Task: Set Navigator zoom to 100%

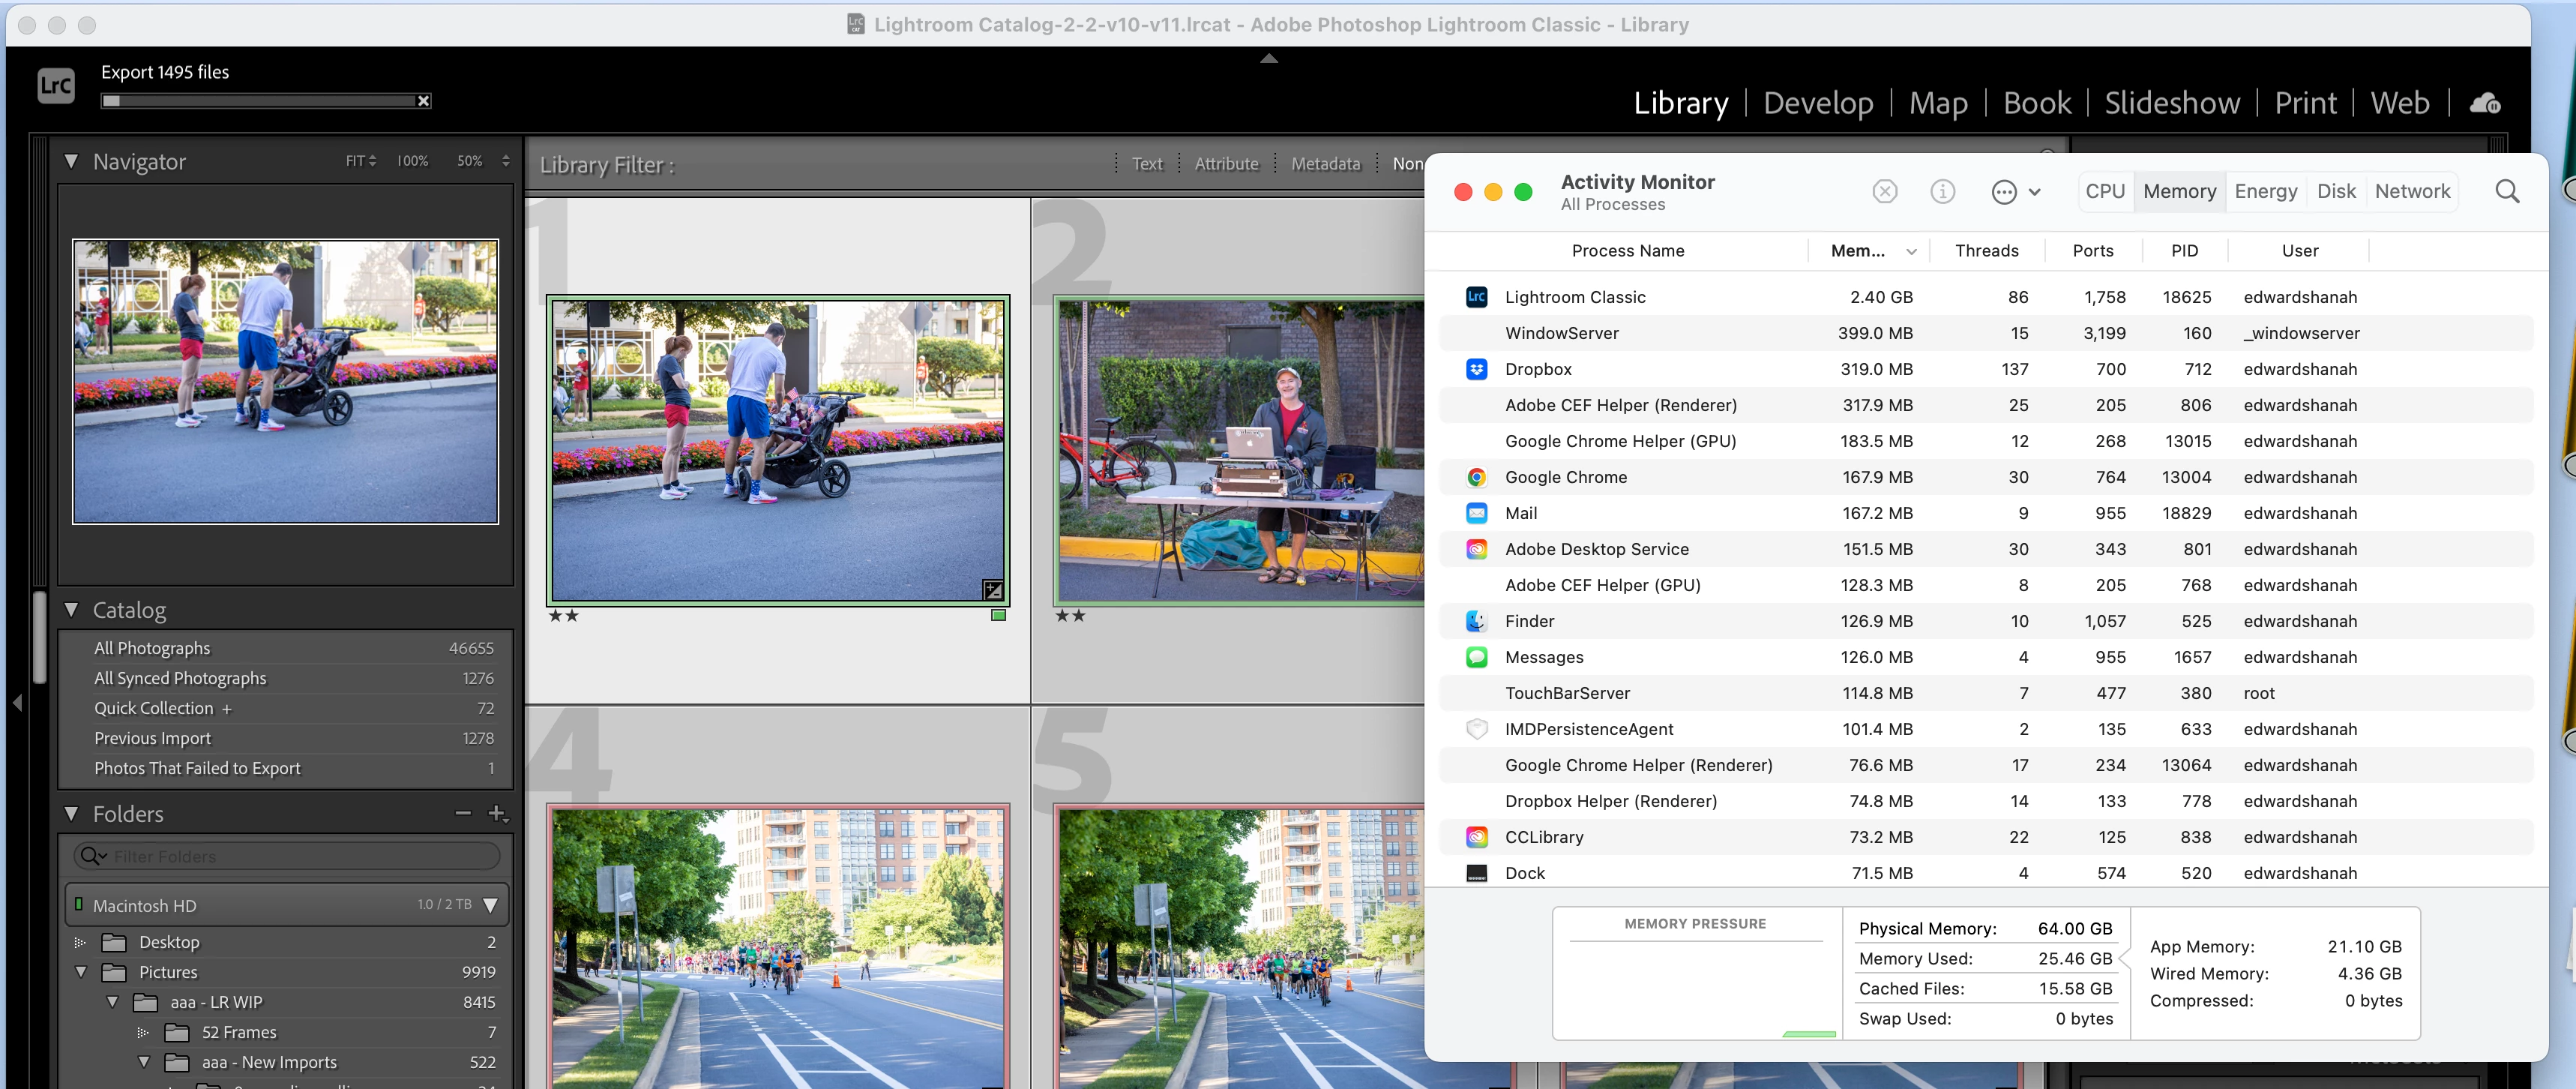Action: [x=412, y=161]
